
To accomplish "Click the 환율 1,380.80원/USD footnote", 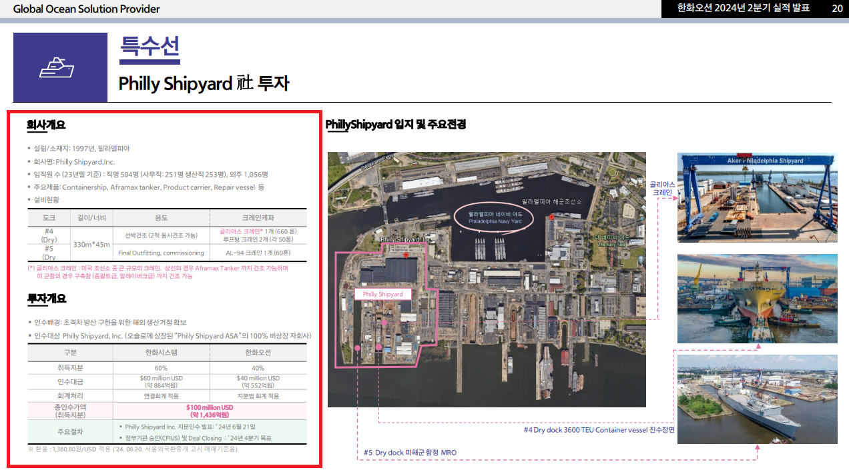I will pyautogui.click(x=132, y=449).
